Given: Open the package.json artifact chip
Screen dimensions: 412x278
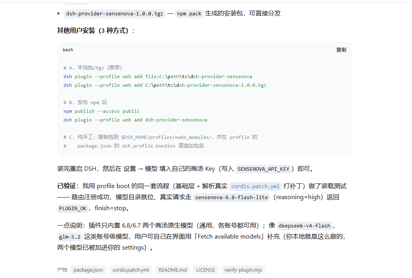Looking at the screenshot, I should click(88, 270).
